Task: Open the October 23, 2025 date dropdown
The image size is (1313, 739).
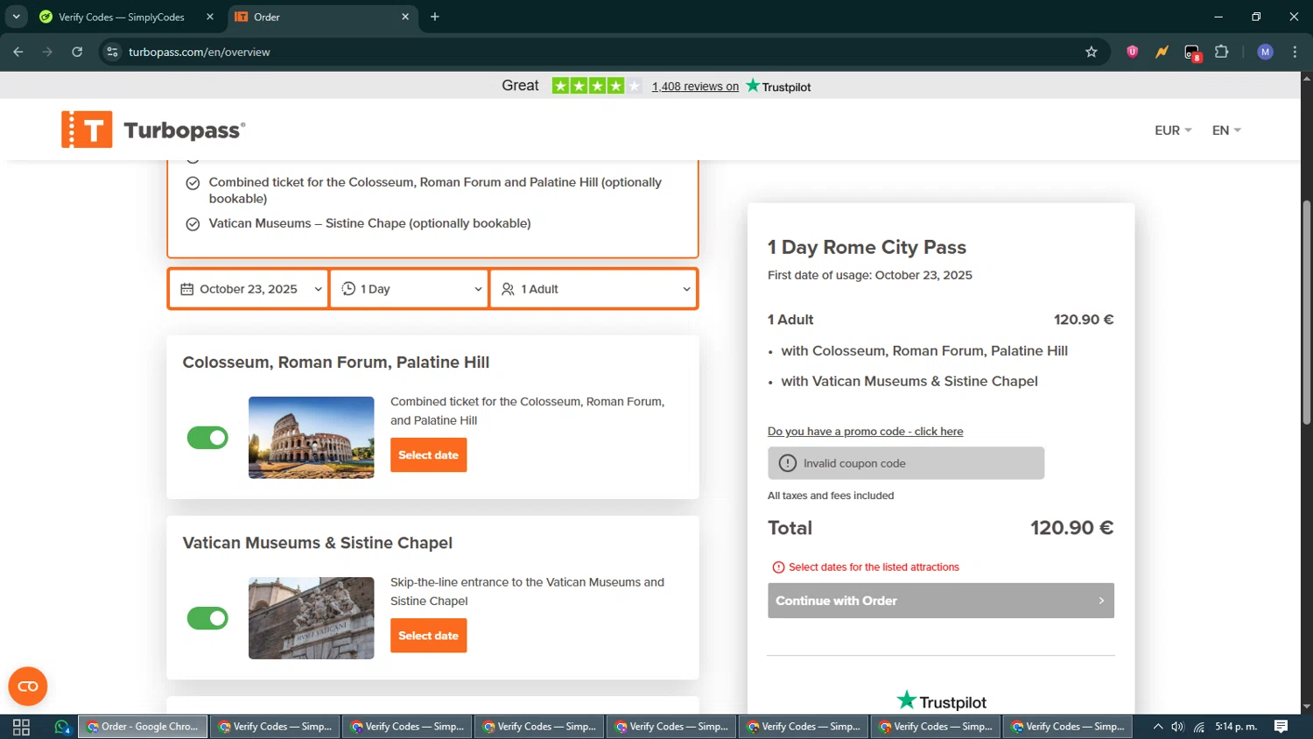Action: tap(249, 289)
